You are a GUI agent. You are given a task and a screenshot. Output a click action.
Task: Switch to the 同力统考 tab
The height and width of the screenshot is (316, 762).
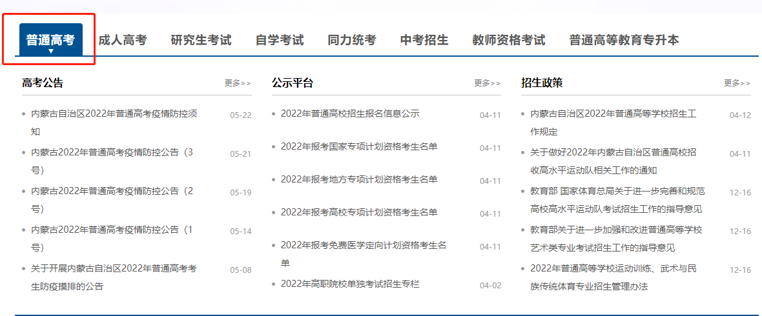[351, 40]
